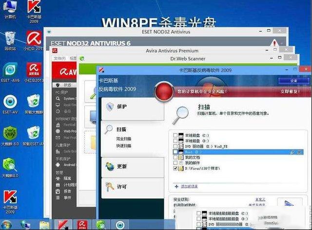The width and height of the screenshot is (312, 230).
Task: Select 备份 in the Avira sidebar
Action: click(64, 112)
